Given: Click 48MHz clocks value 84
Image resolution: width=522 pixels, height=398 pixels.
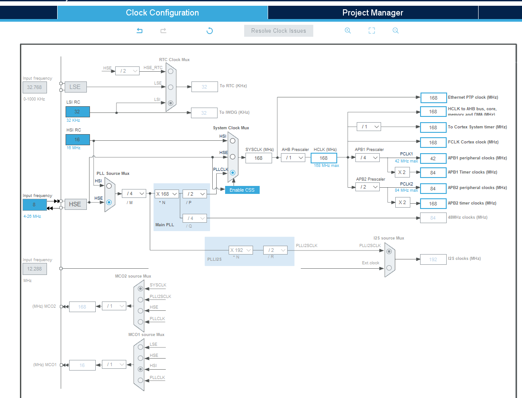Looking at the screenshot, I should [x=433, y=218].
